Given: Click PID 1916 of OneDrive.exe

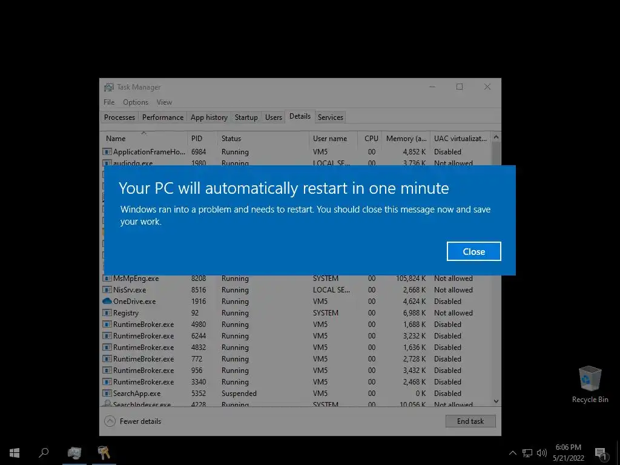Looking at the screenshot, I should click(199, 302).
